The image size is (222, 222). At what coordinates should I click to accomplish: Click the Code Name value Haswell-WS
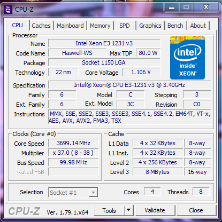tap(78, 53)
